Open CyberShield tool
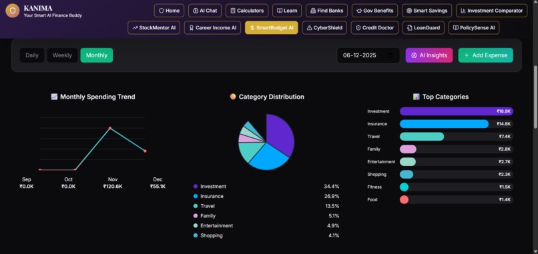Viewport: 538px width, 254px height. (x=324, y=28)
